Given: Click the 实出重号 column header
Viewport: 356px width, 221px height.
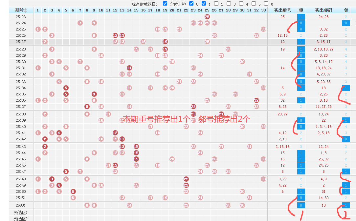Looking at the screenshot, I should pos(282,10).
